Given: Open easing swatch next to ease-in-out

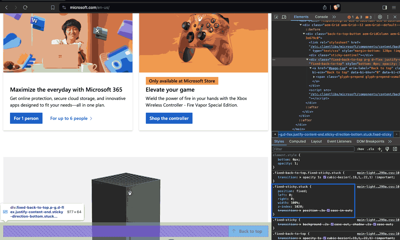Looking at the screenshot, I should pyautogui.click(x=328, y=210).
